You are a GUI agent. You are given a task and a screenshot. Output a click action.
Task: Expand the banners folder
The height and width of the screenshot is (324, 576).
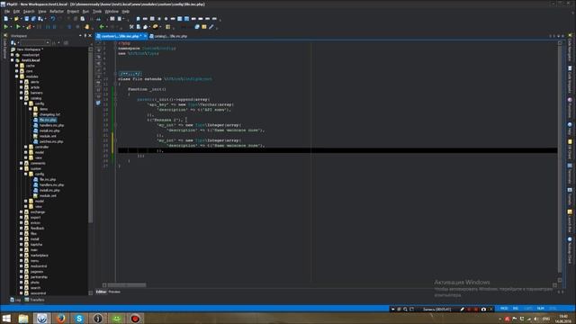pyautogui.click(x=22, y=93)
